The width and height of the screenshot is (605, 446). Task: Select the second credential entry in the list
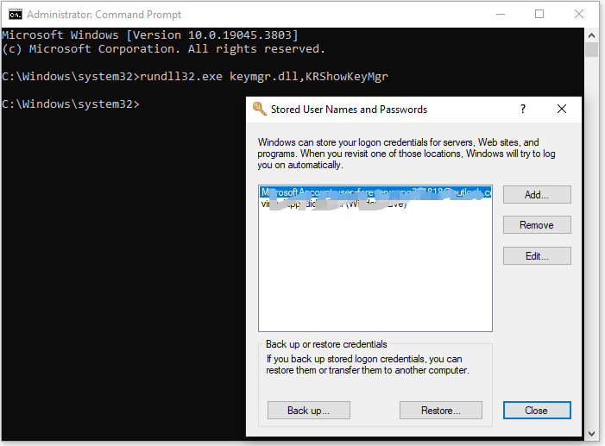[x=375, y=204]
